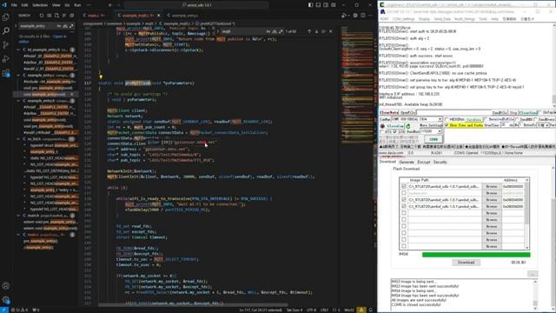
Task: Collapse all search results icon
Action: [x=72, y=16]
